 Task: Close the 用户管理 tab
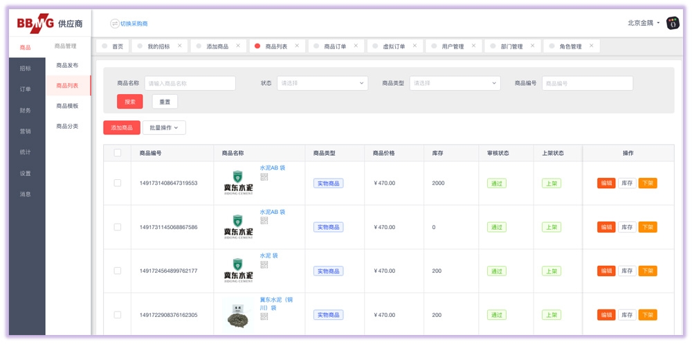[x=473, y=46]
